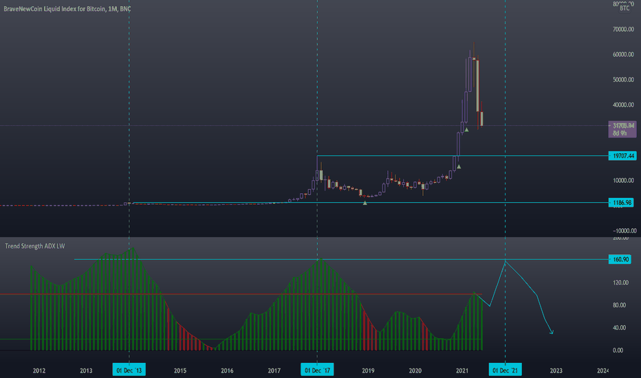Click the 2012 label on time axis
Image resolution: width=641 pixels, height=378 pixels.
tap(39, 370)
